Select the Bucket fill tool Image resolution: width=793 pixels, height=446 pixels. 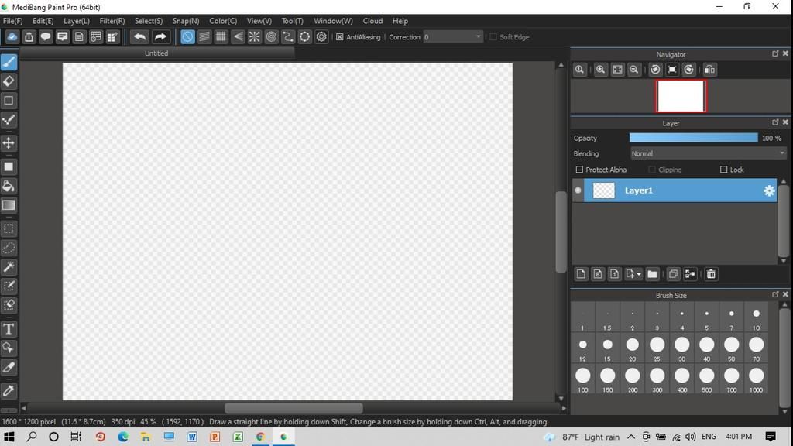coord(9,186)
